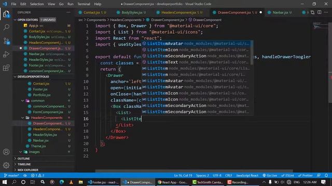Screen dimensions: 332x186
Task: Click the editor horizontal scrollbar
Action: [x=194, y=171]
